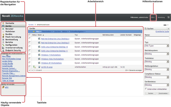Click the Startseite home icon
171x107 pixels.
tap(3, 23)
